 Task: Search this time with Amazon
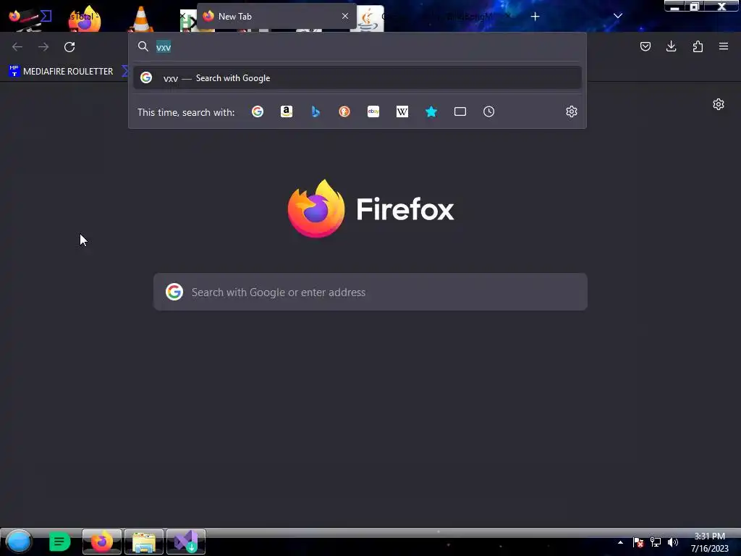[287, 111]
